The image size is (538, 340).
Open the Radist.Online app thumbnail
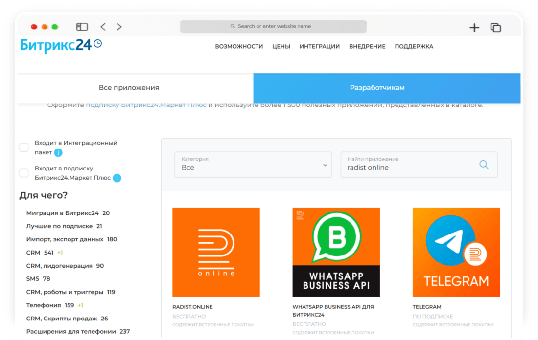tap(216, 252)
